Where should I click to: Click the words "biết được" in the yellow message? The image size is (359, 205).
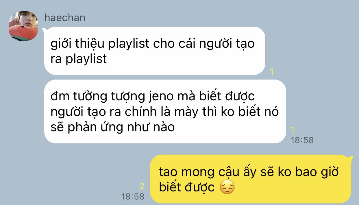(x=187, y=188)
